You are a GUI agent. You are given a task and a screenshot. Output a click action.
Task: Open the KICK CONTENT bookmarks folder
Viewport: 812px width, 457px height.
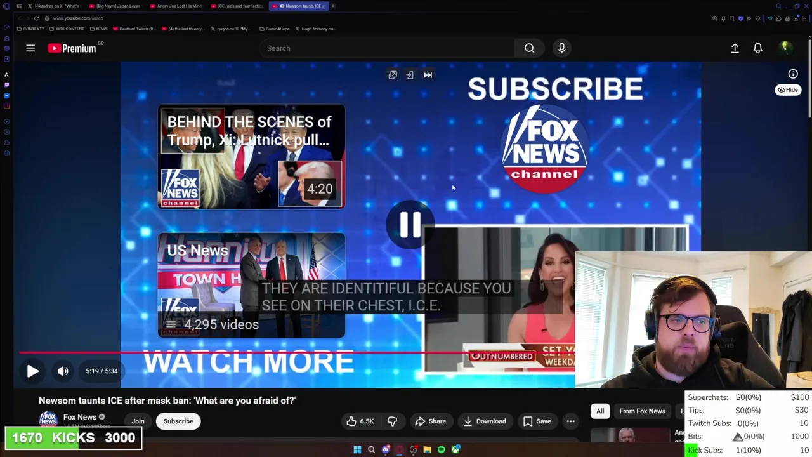66,29
